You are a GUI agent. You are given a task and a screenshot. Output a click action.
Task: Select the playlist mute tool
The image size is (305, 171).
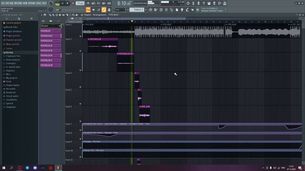coord(60,15)
